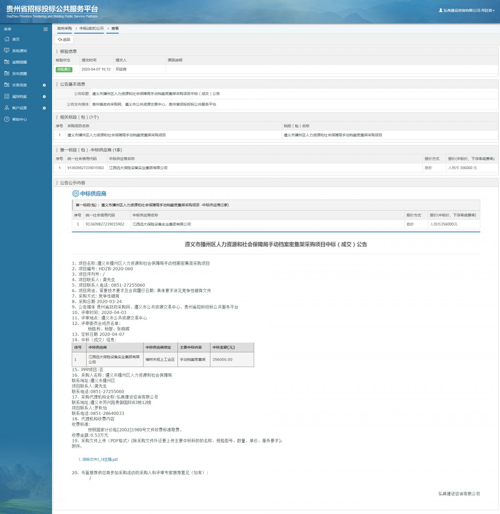This screenshot has height=514, width=500.
Task: Expand the 帐户设置 submenu arrow
Action: pos(44,108)
